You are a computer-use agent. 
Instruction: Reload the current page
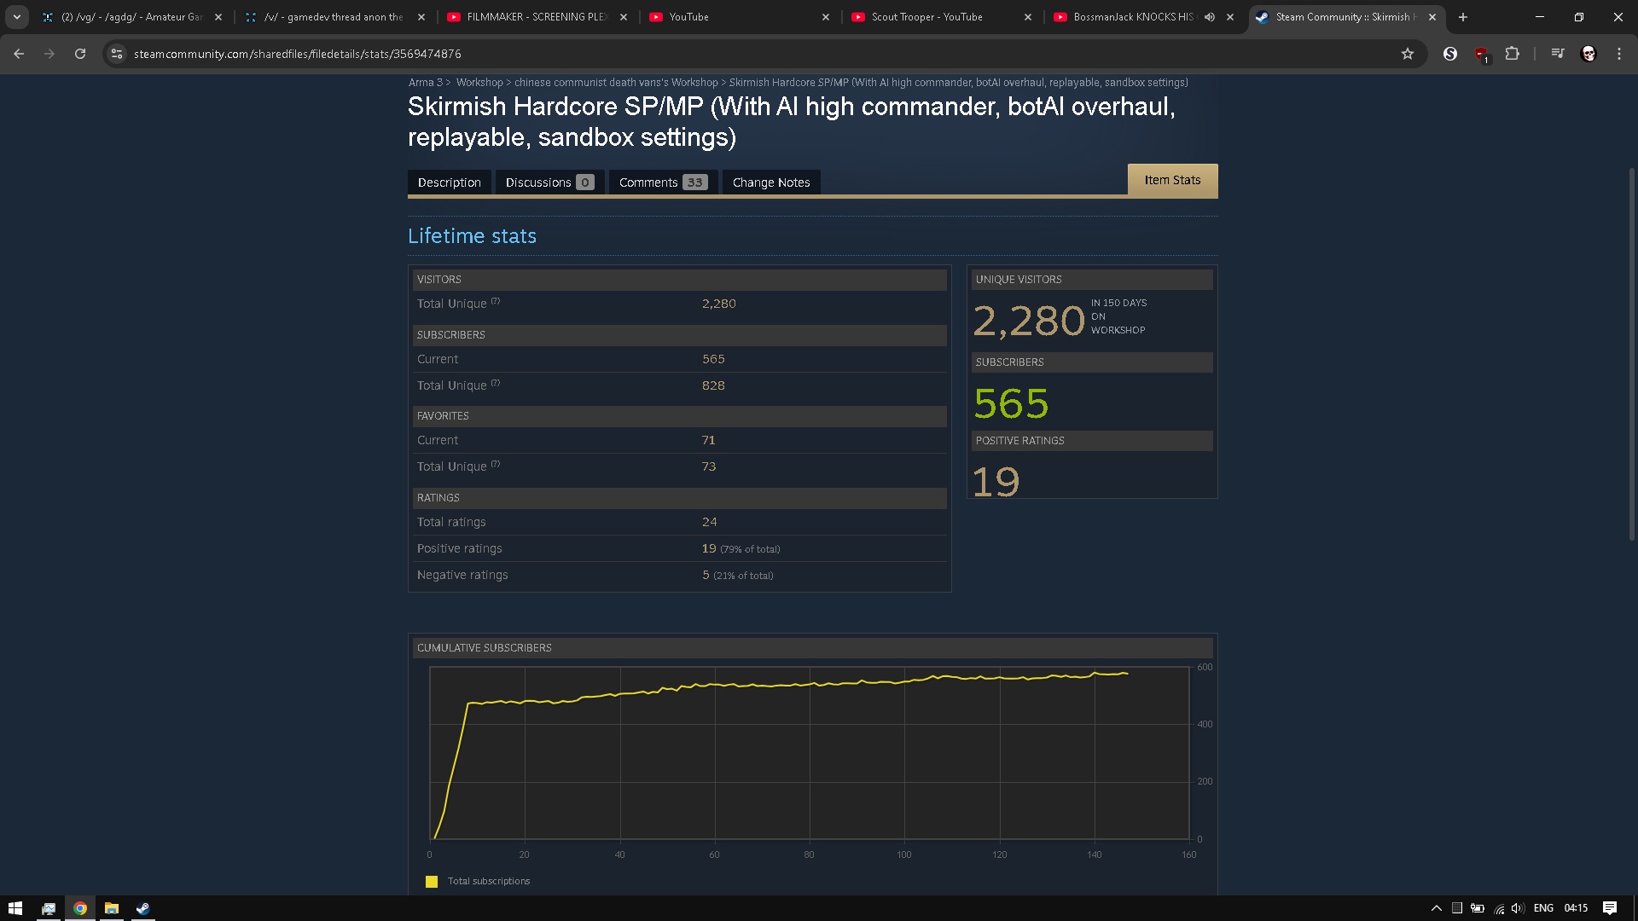tap(80, 54)
